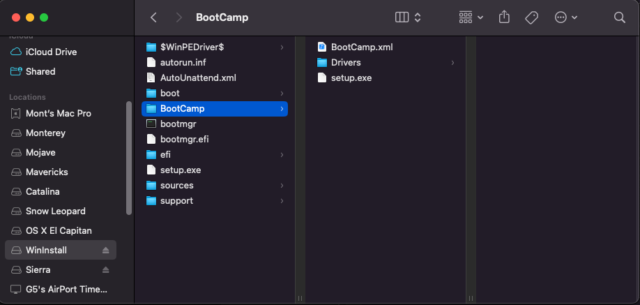Viewport: 640px width, 305px height.
Task: Expand the Drivers folder chevron
Action: click(452, 63)
